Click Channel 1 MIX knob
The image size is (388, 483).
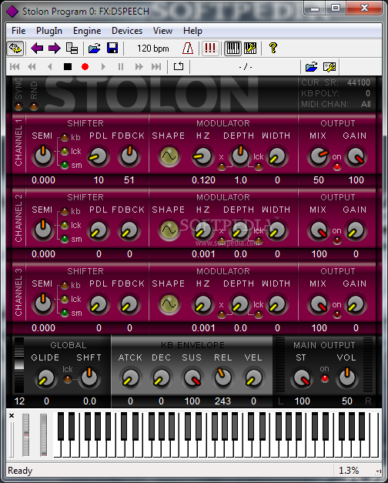[319, 156]
